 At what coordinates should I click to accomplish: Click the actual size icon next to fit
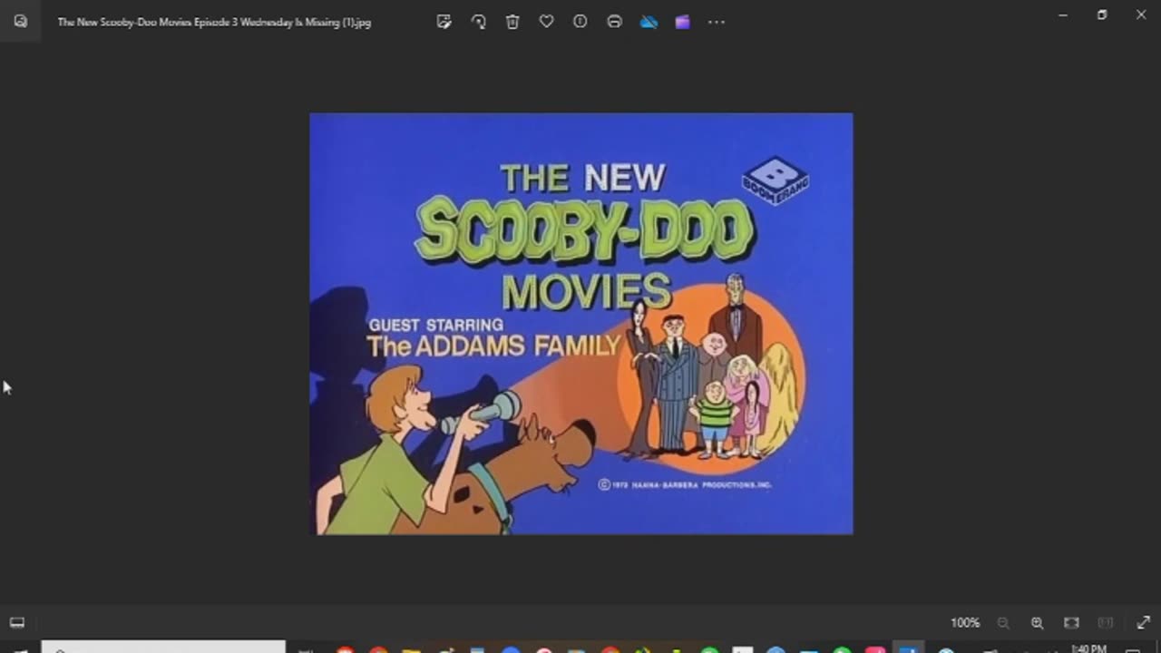click(x=1106, y=623)
